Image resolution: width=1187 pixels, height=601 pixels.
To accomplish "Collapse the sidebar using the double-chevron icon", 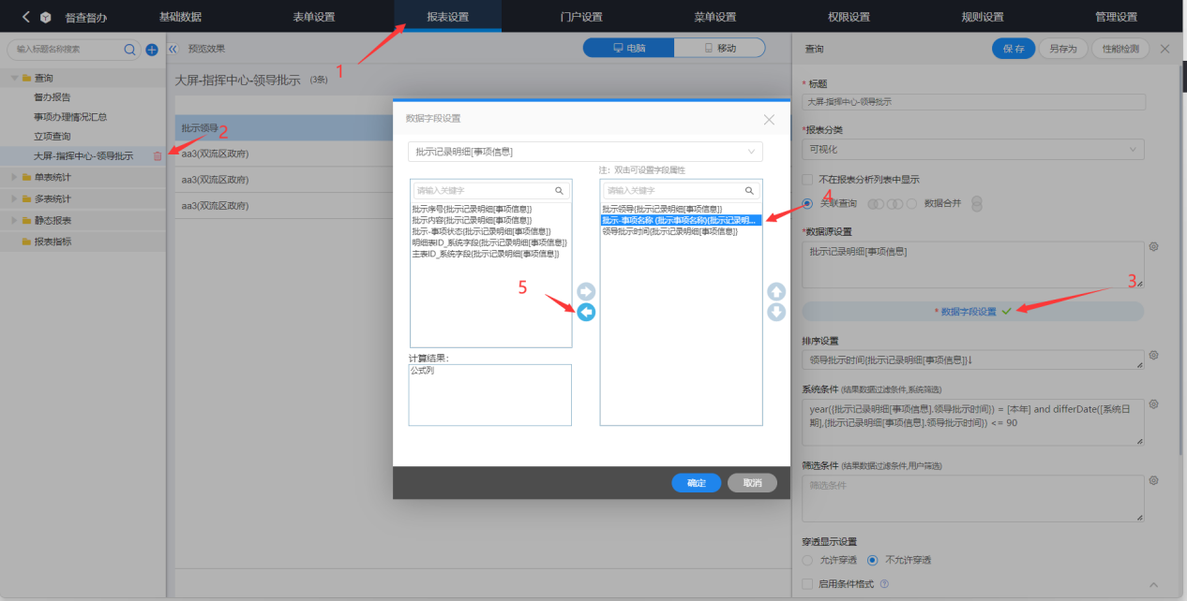I will click(x=173, y=48).
